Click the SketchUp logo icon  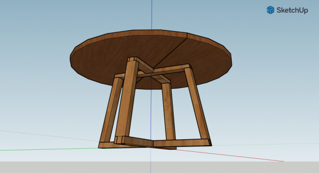270,10
